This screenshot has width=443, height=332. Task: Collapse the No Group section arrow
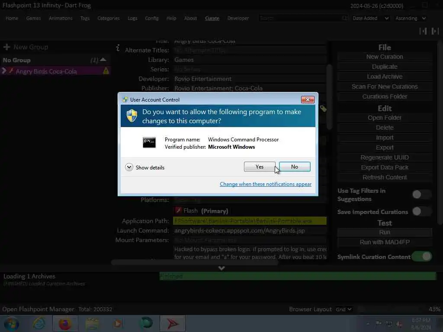point(103,60)
